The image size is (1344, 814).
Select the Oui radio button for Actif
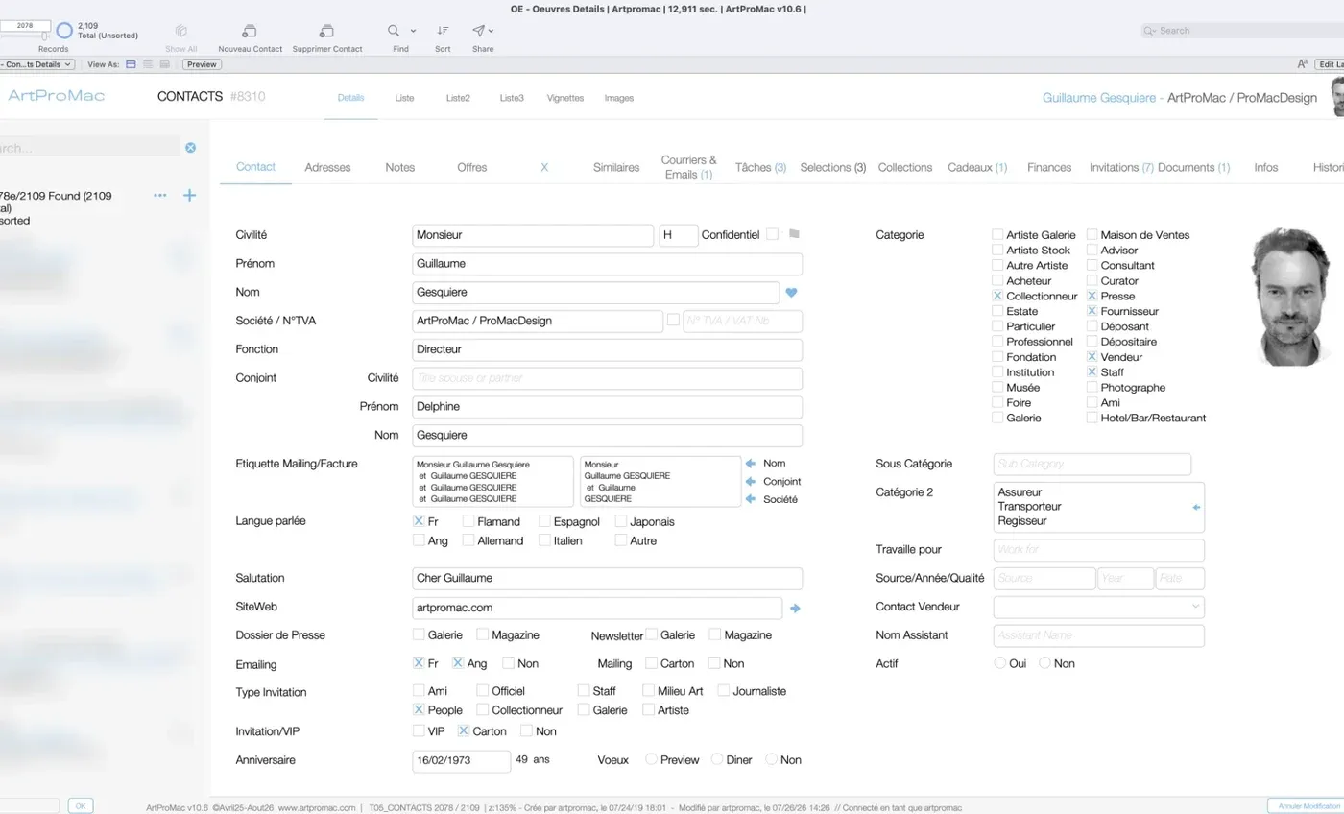pos(999,663)
